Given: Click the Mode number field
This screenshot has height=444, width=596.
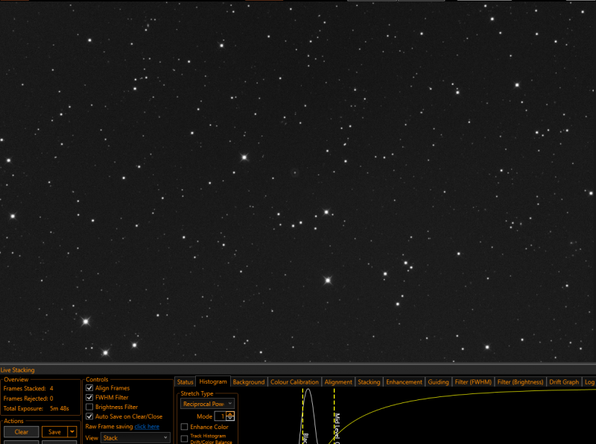Looking at the screenshot, I should point(221,416).
